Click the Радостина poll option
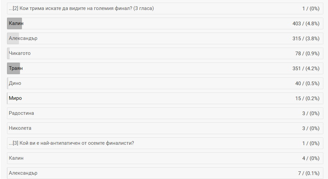Screen dimensions: 328x179 21,113
